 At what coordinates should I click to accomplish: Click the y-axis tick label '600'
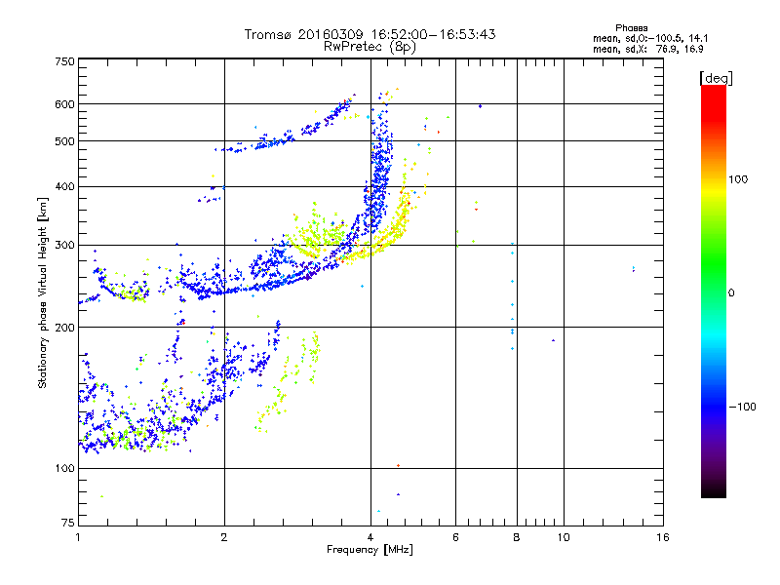(64, 104)
